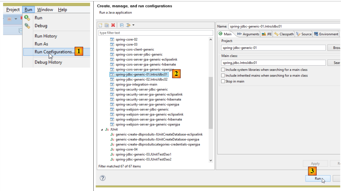
Task: Click the Debug bug icon in menu
Action: [x=27, y=26]
